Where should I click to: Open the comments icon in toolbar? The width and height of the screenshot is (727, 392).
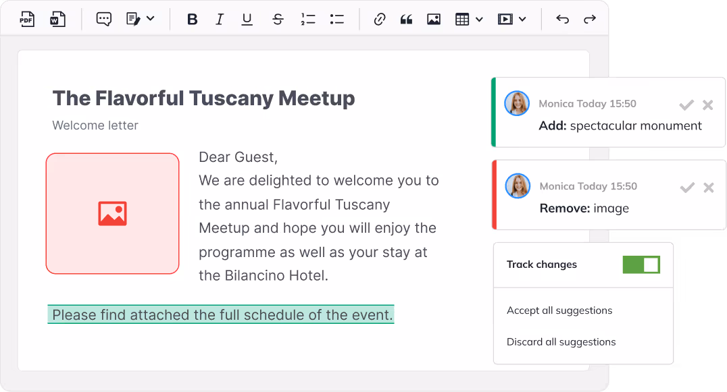click(103, 19)
